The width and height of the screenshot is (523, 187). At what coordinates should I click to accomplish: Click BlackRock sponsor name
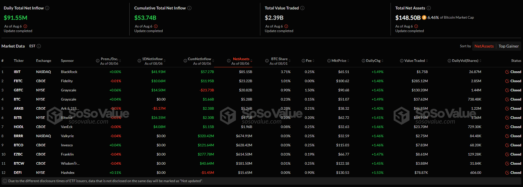69,72
